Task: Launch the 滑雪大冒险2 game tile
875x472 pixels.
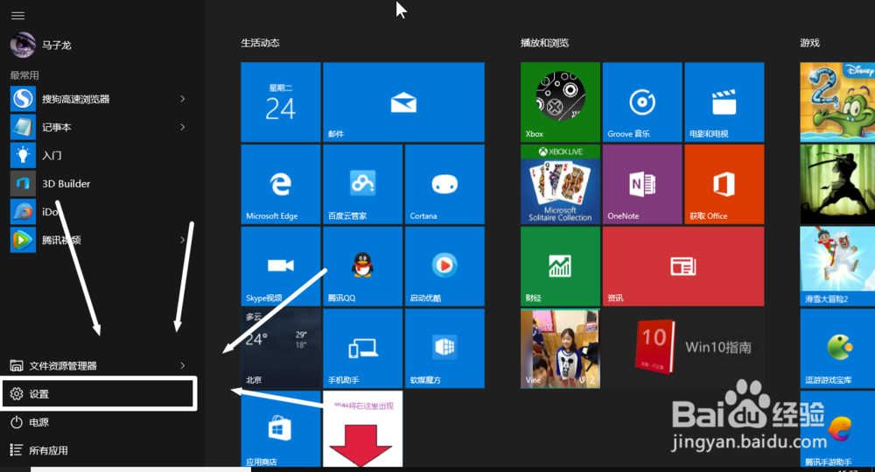Action: click(837, 266)
